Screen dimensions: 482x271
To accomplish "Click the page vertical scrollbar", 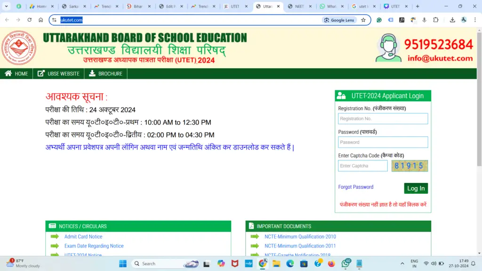I will coord(479,99).
